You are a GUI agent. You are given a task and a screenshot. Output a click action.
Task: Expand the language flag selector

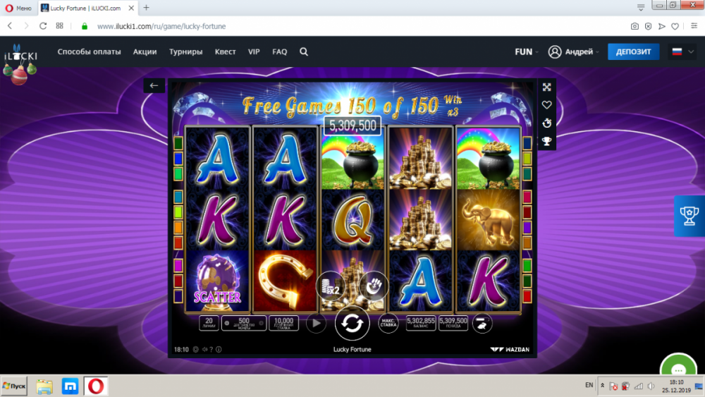[682, 51]
